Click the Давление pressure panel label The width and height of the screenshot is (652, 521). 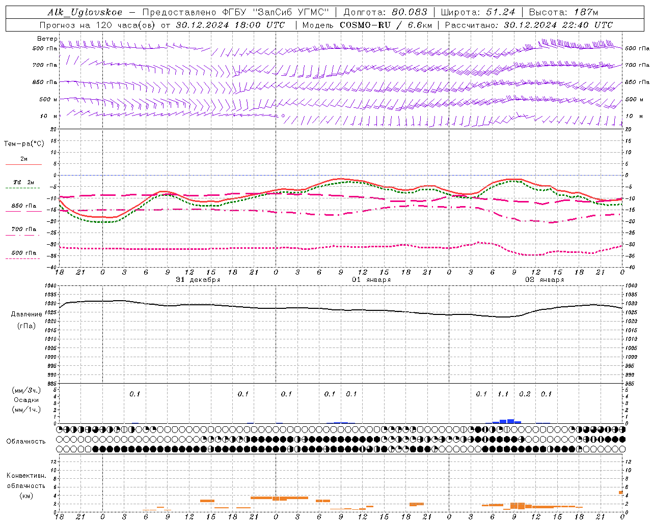click(x=26, y=314)
